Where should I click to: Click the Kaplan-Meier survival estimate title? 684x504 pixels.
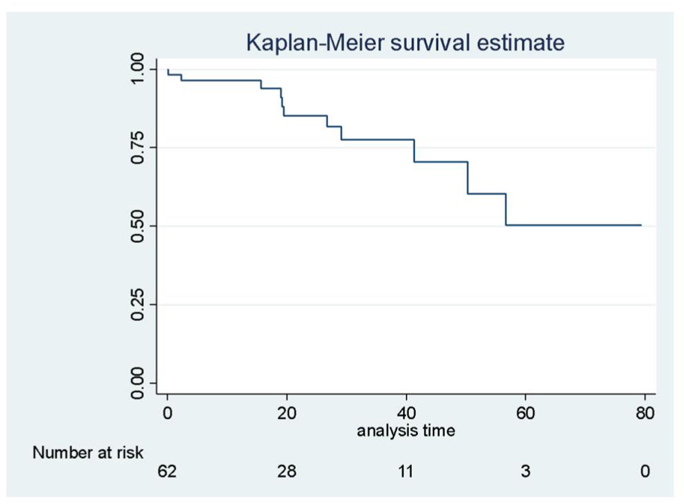coord(405,43)
